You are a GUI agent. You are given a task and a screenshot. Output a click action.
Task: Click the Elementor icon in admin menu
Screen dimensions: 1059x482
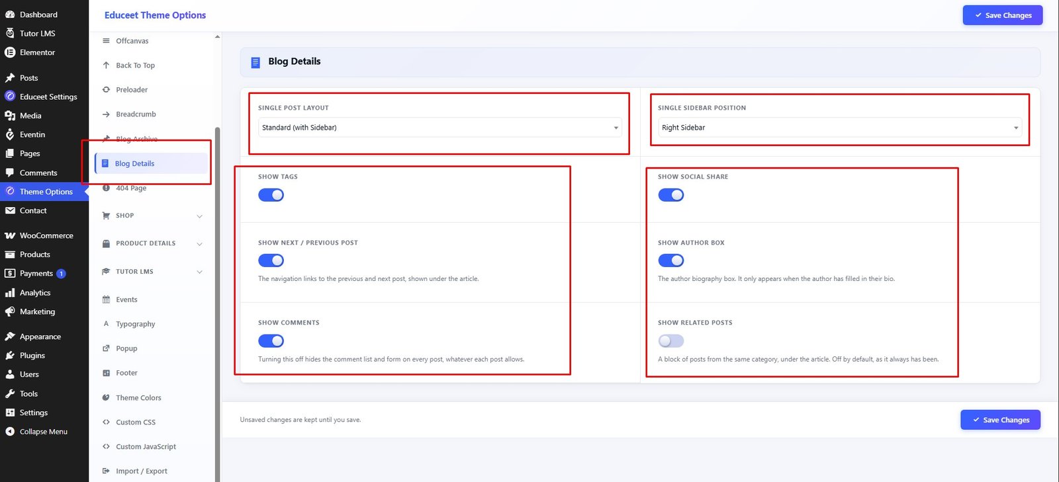(x=10, y=52)
